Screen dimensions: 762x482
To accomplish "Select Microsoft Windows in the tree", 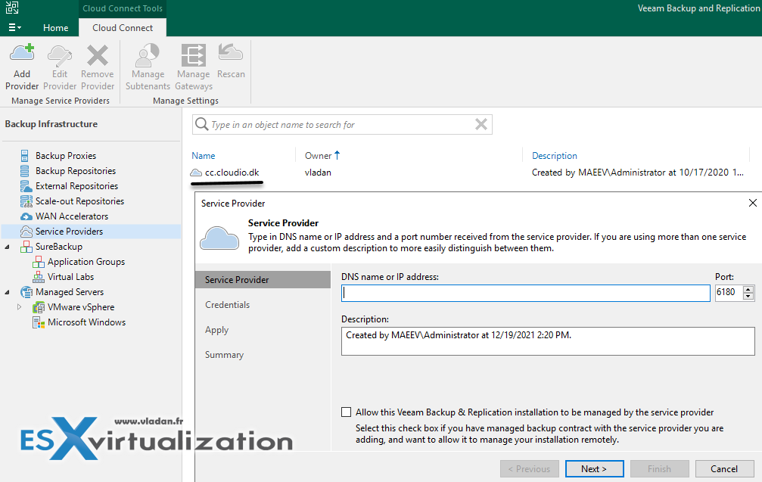I will pyautogui.click(x=86, y=322).
